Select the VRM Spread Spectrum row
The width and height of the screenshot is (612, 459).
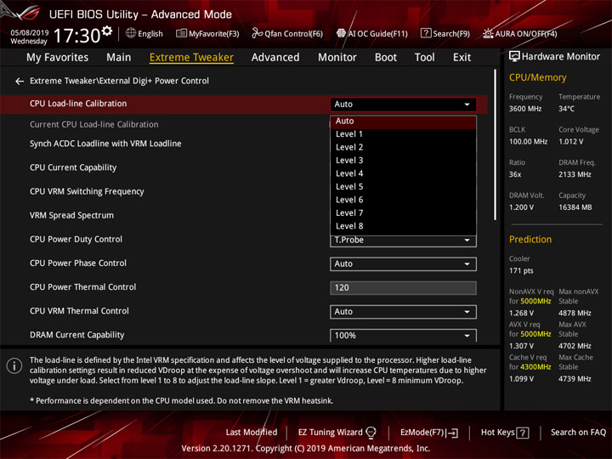[71, 215]
